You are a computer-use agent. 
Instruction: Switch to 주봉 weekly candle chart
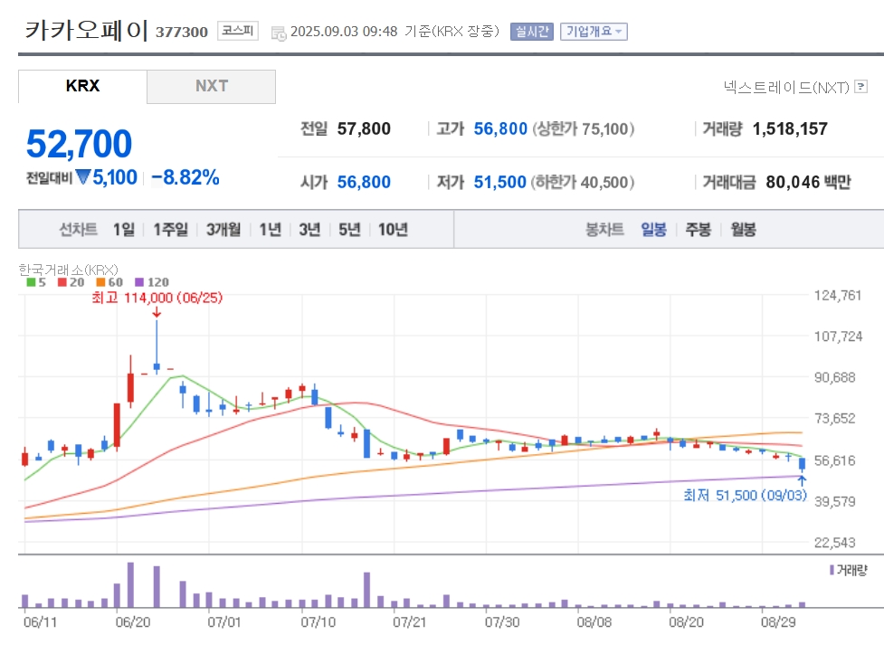point(698,230)
